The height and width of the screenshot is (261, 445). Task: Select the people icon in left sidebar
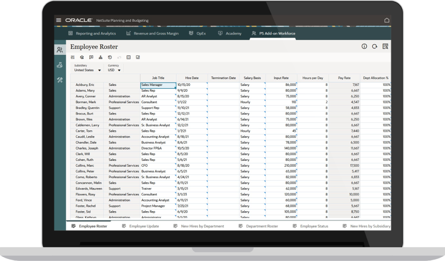(59, 49)
